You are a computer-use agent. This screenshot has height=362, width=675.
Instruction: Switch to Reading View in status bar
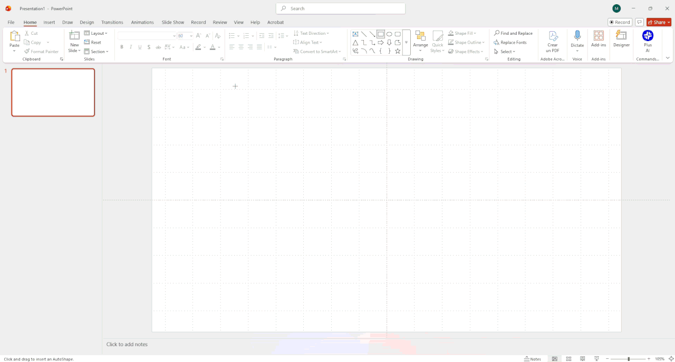tap(583, 359)
